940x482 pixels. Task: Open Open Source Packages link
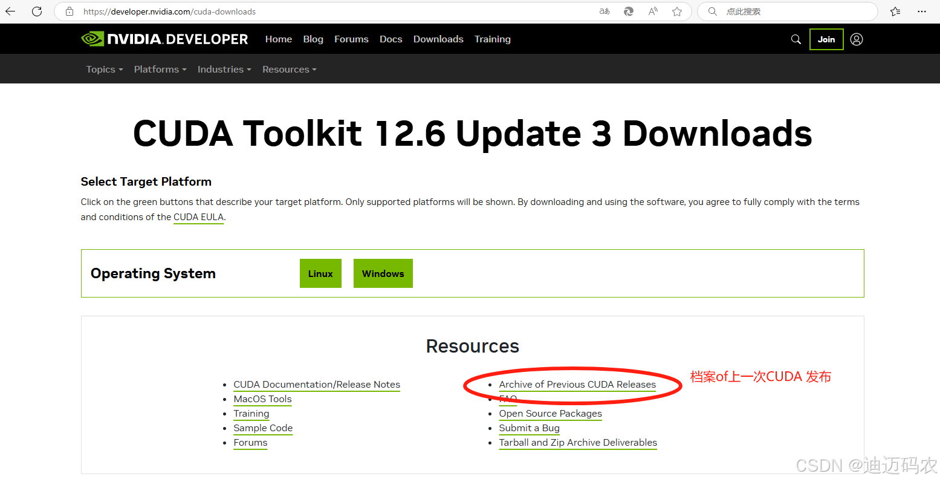point(551,414)
